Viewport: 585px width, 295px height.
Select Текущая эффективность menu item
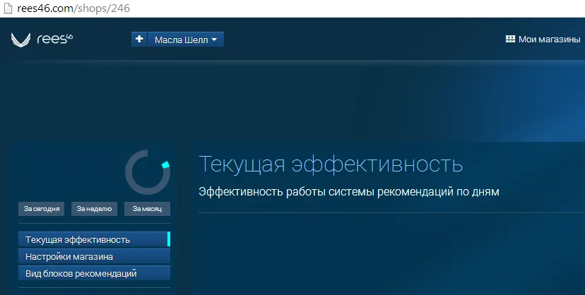pyautogui.click(x=94, y=239)
